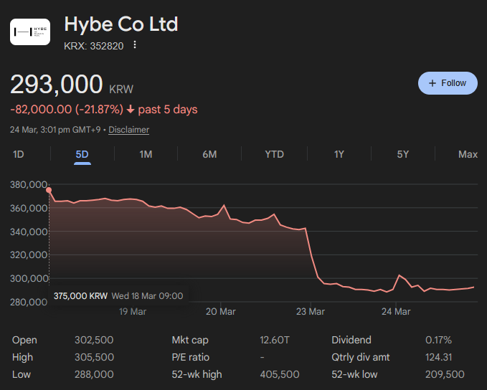Viewport: 487px width, 390px height.
Task: Click the 52-wk high value 405,500
Action: tap(280, 374)
